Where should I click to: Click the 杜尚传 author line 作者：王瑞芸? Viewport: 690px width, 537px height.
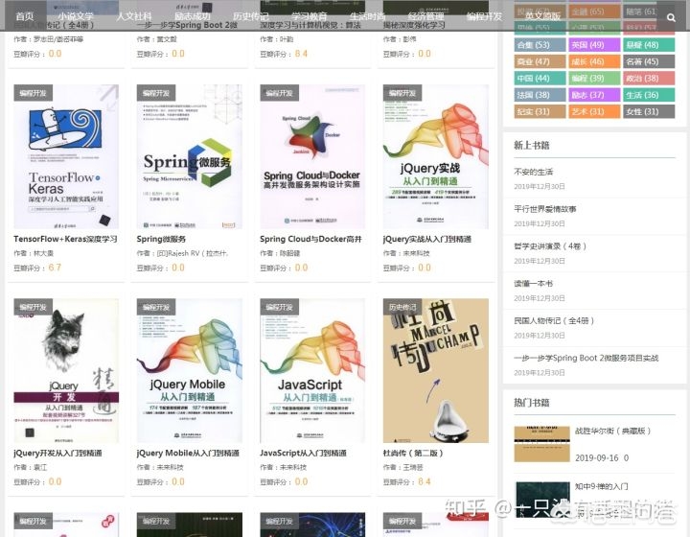pyautogui.click(x=403, y=467)
